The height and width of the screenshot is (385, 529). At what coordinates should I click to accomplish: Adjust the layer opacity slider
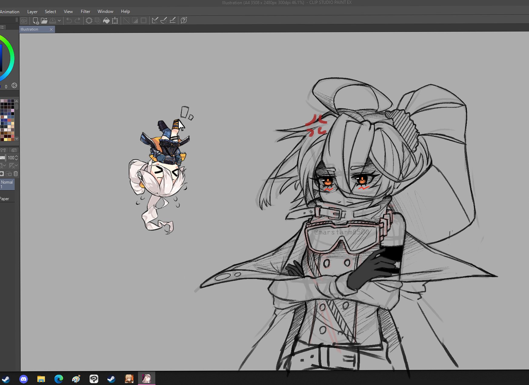(x=3, y=158)
